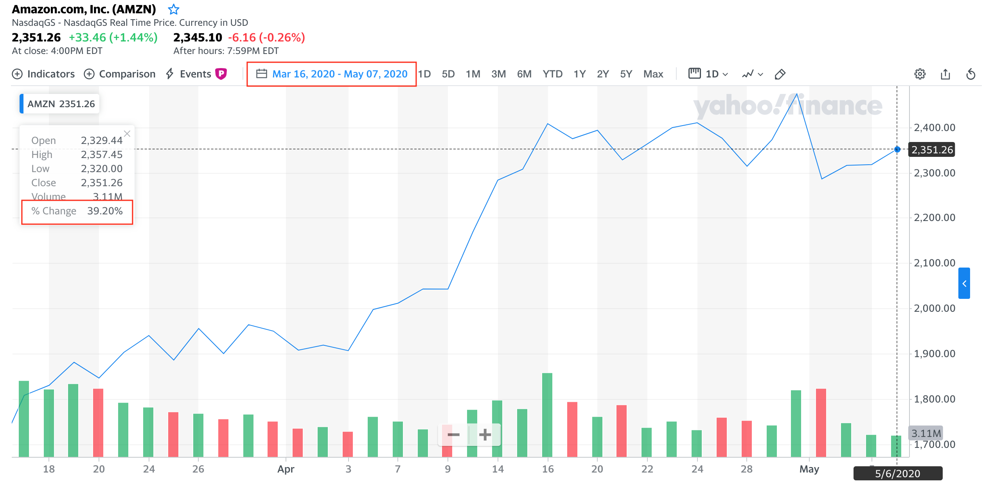
Task: Activate the drawing pencil tool
Action: pyautogui.click(x=780, y=74)
